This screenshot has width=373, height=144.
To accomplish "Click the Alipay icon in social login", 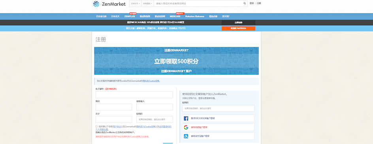I will click(x=186, y=136).
